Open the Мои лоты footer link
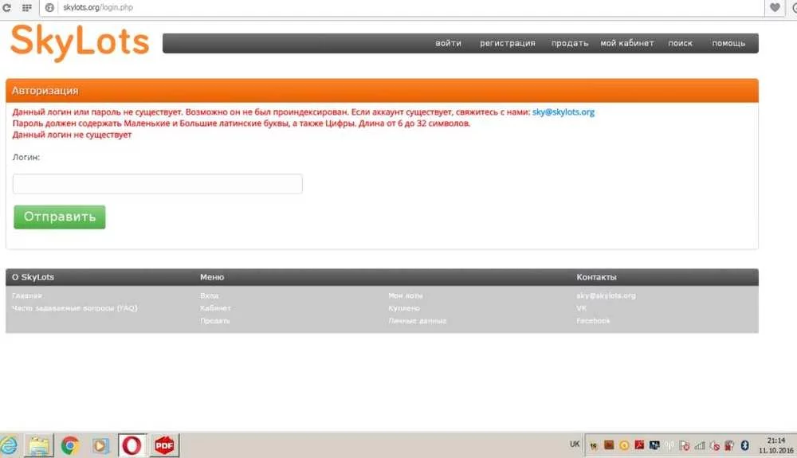 click(x=405, y=296)
